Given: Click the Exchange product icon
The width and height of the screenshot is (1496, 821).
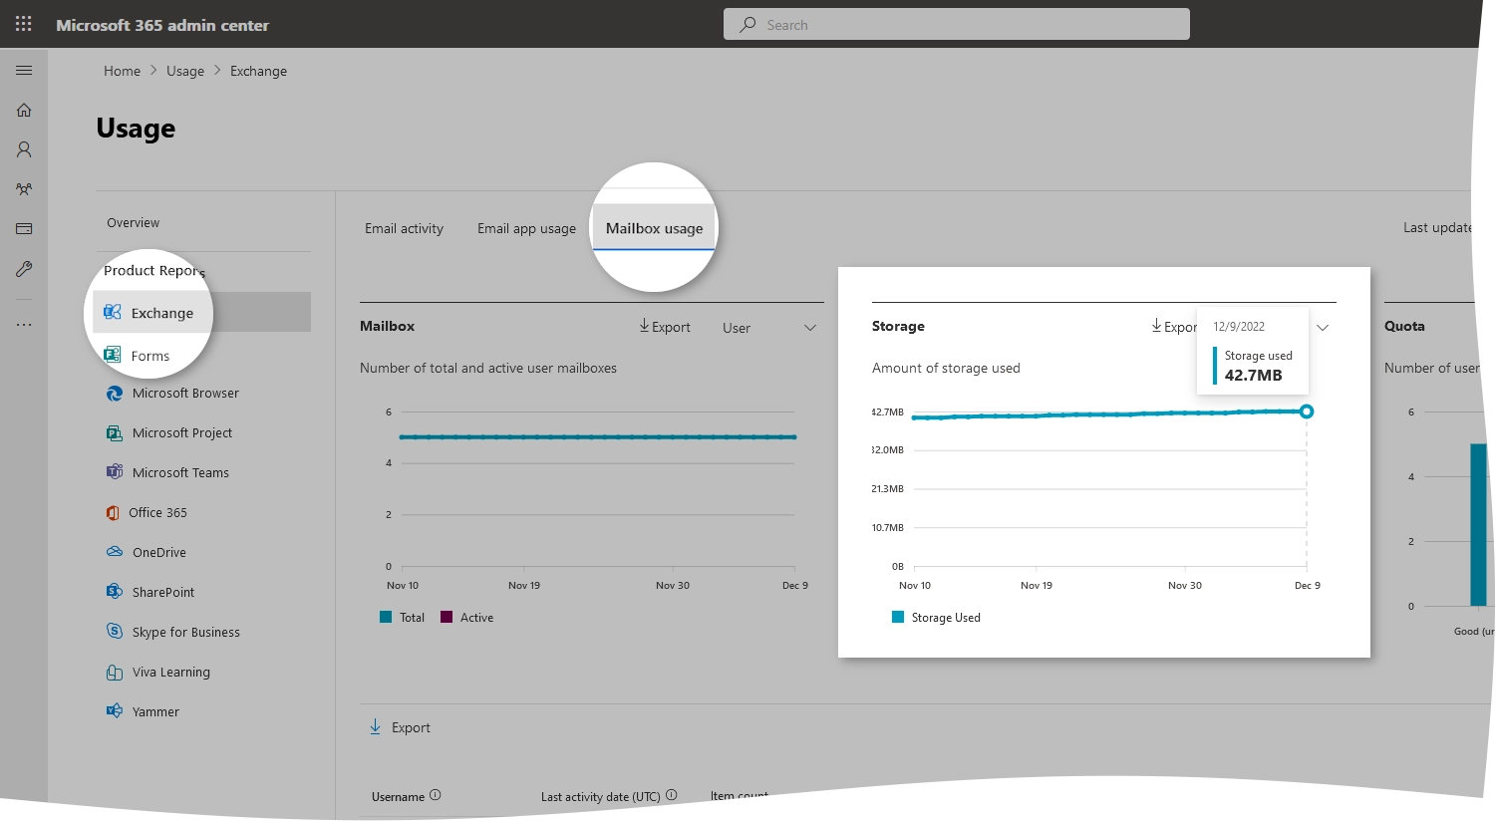Looking at the screenshot, I should point(113,313).
